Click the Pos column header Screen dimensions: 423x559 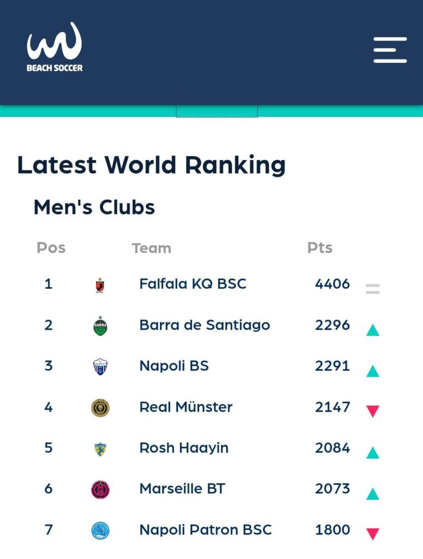tap(51, 248)
